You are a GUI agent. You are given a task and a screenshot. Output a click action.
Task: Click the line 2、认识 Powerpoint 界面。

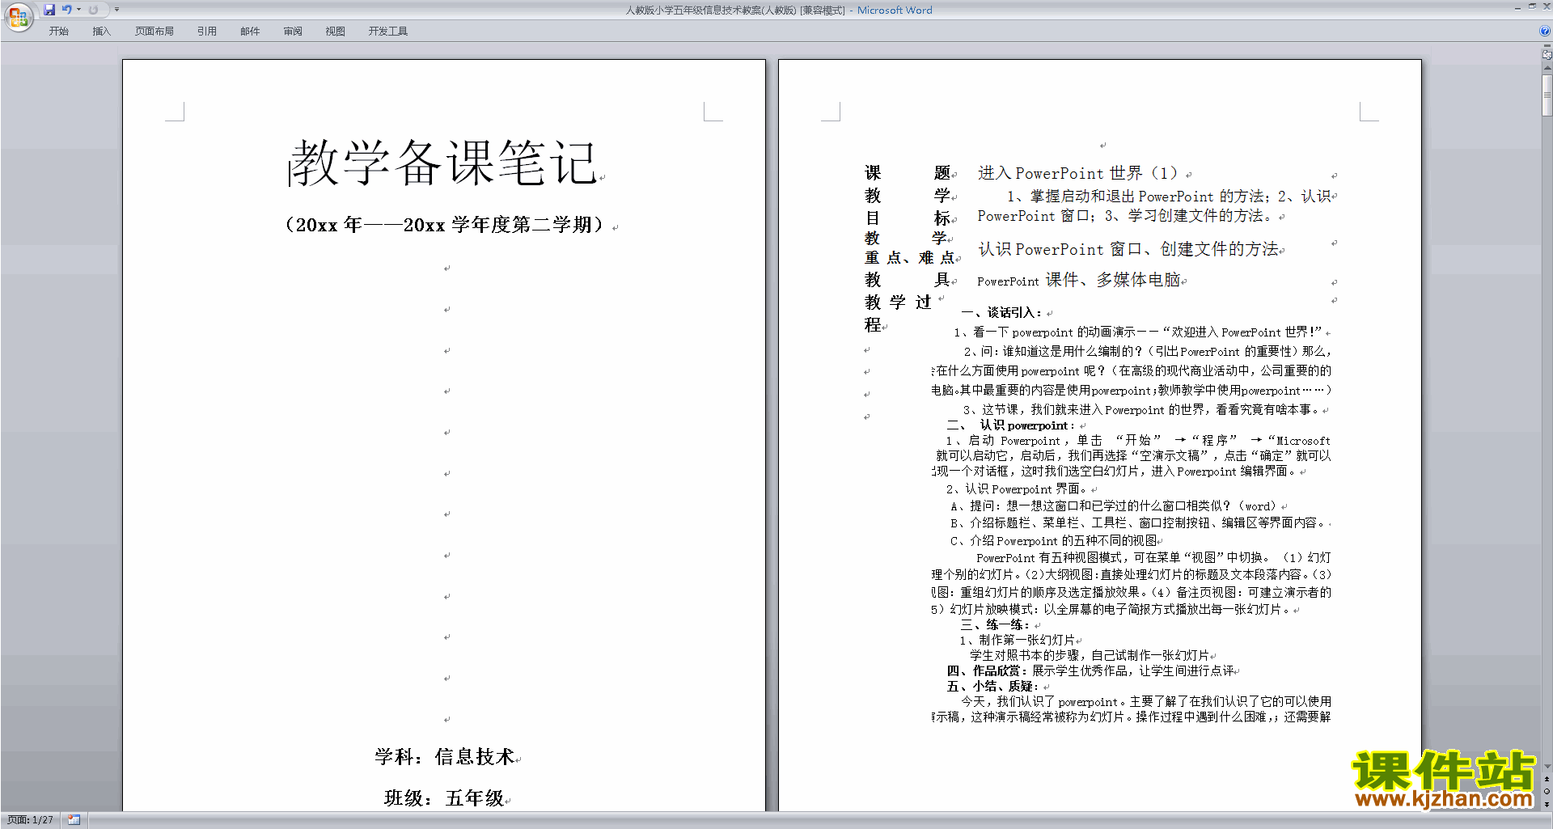[1018, 489]
